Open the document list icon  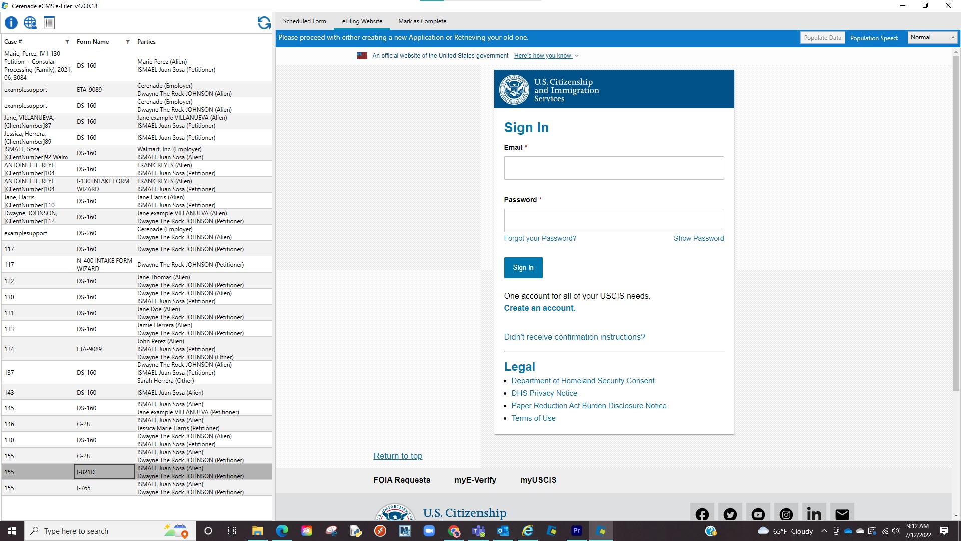(x=49, y=23)
